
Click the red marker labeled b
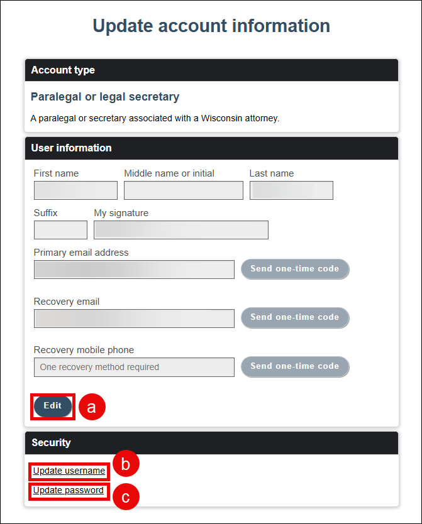[x=125, y=464]
